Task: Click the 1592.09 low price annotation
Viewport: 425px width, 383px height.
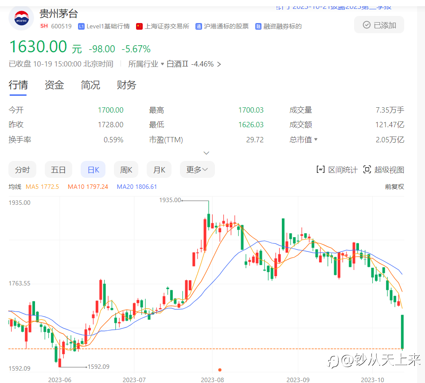Action: (x=98, y=367)
